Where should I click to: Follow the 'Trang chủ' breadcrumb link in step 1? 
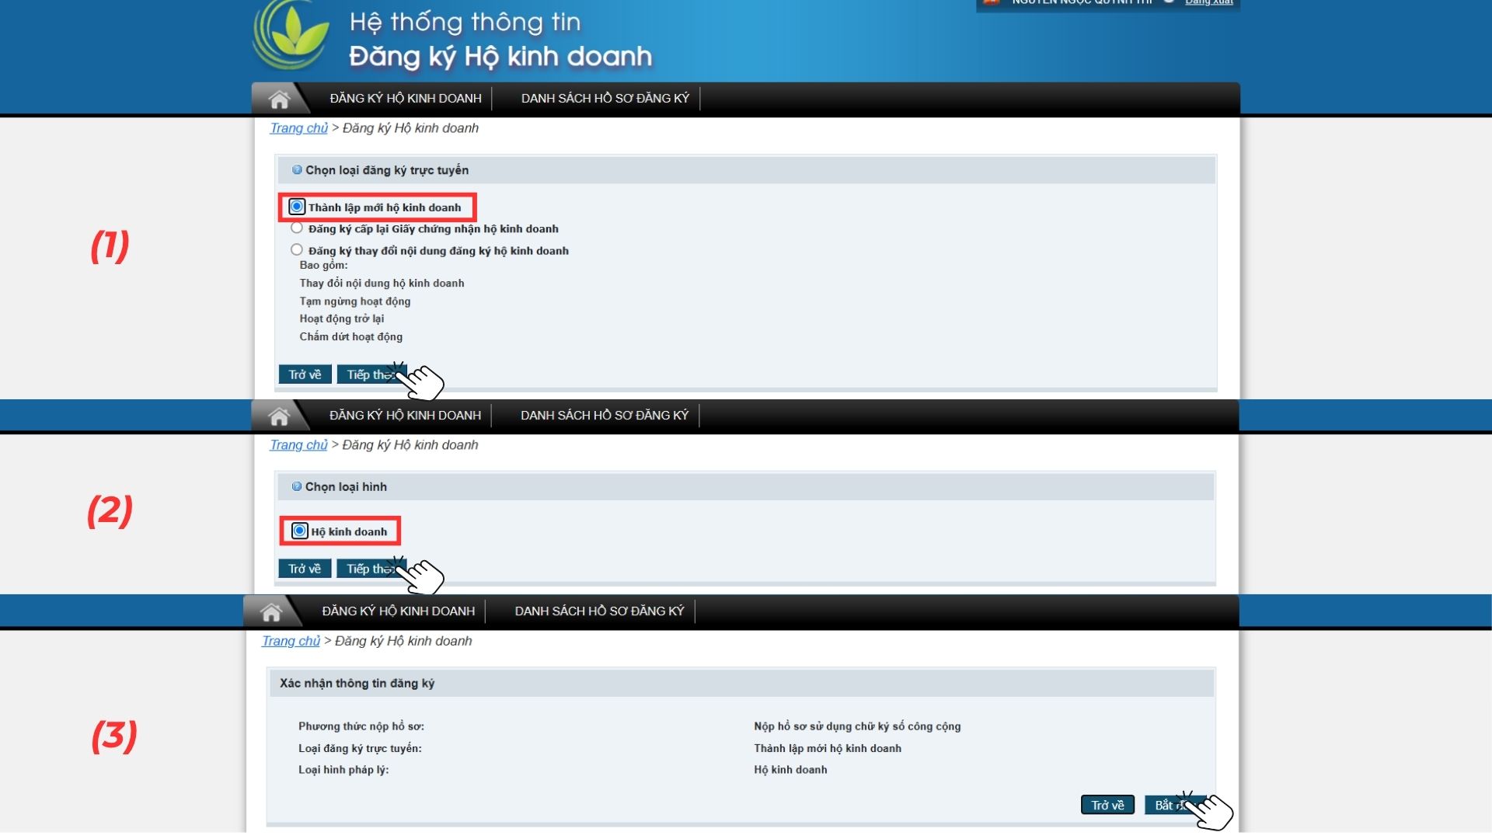[x=298, y=128]
